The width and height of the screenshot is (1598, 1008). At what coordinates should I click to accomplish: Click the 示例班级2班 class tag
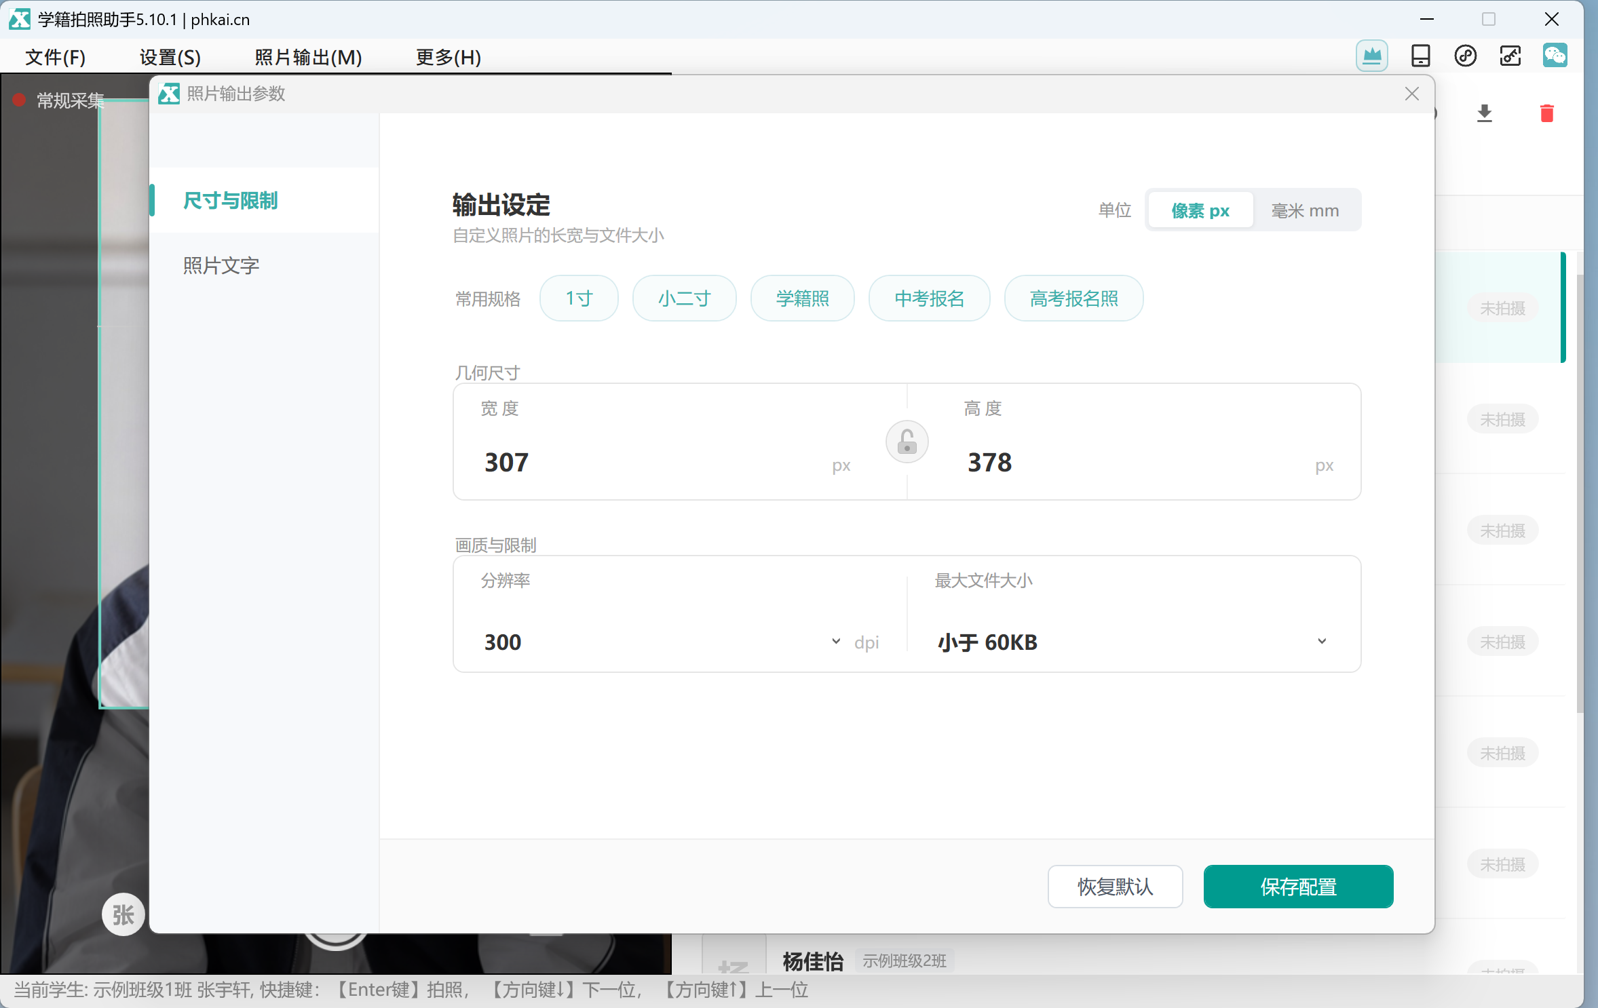click(904, 961)
